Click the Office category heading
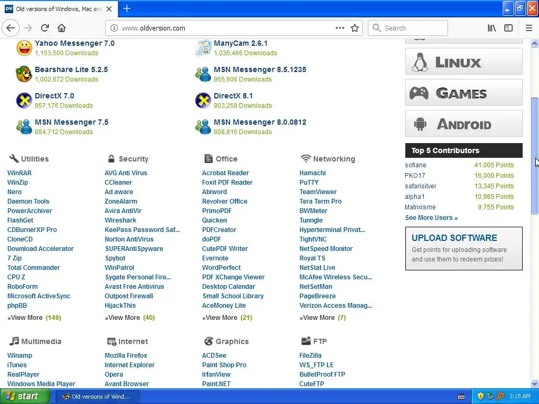This screenshot has height=404, width=539. (226, 159)
